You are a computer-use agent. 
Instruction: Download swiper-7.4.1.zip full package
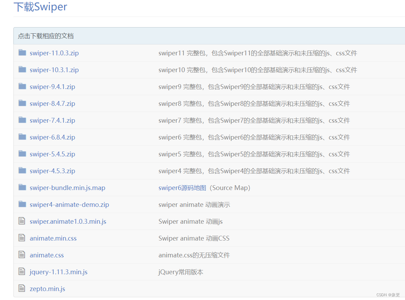(53, 120)
